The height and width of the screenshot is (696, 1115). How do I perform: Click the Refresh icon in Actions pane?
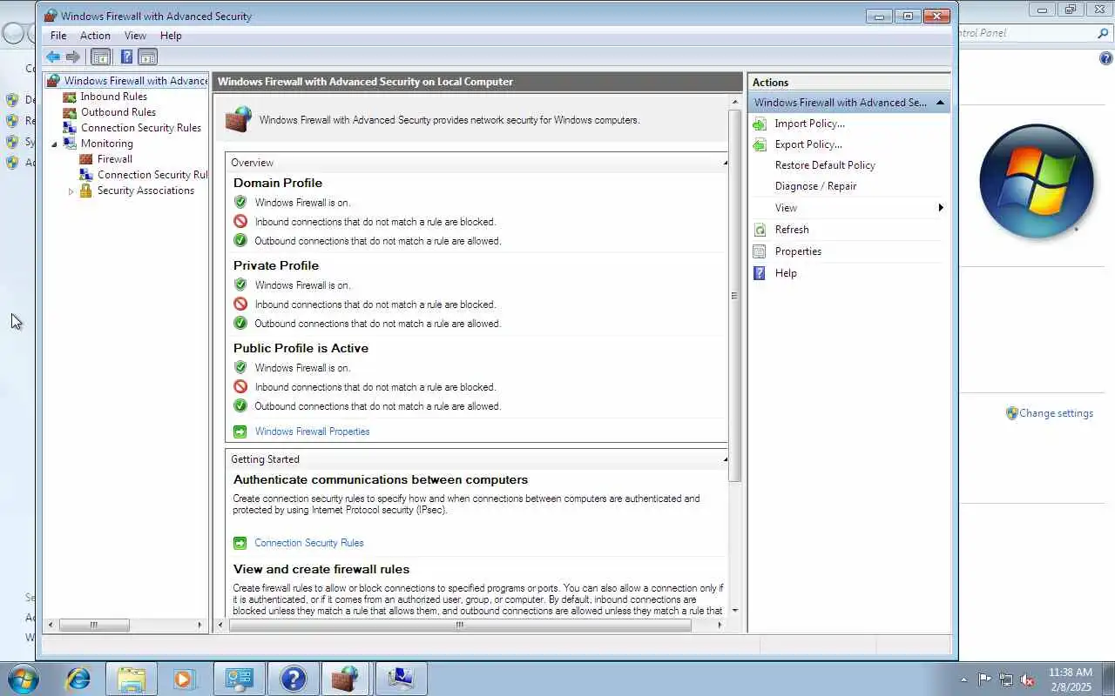[x=760, y=230]
